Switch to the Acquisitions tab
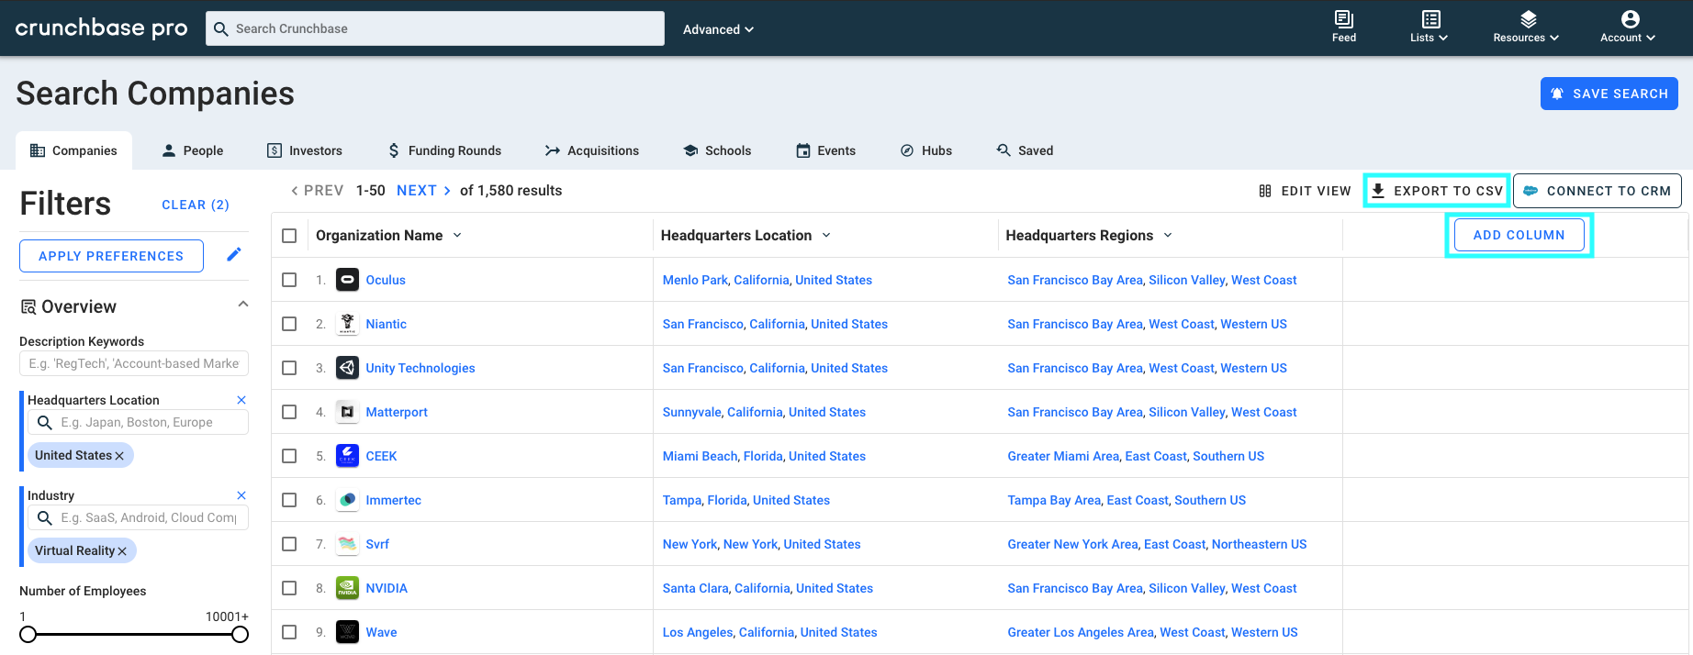This screenshot has height=655, width=1693. tap(591, 150)
